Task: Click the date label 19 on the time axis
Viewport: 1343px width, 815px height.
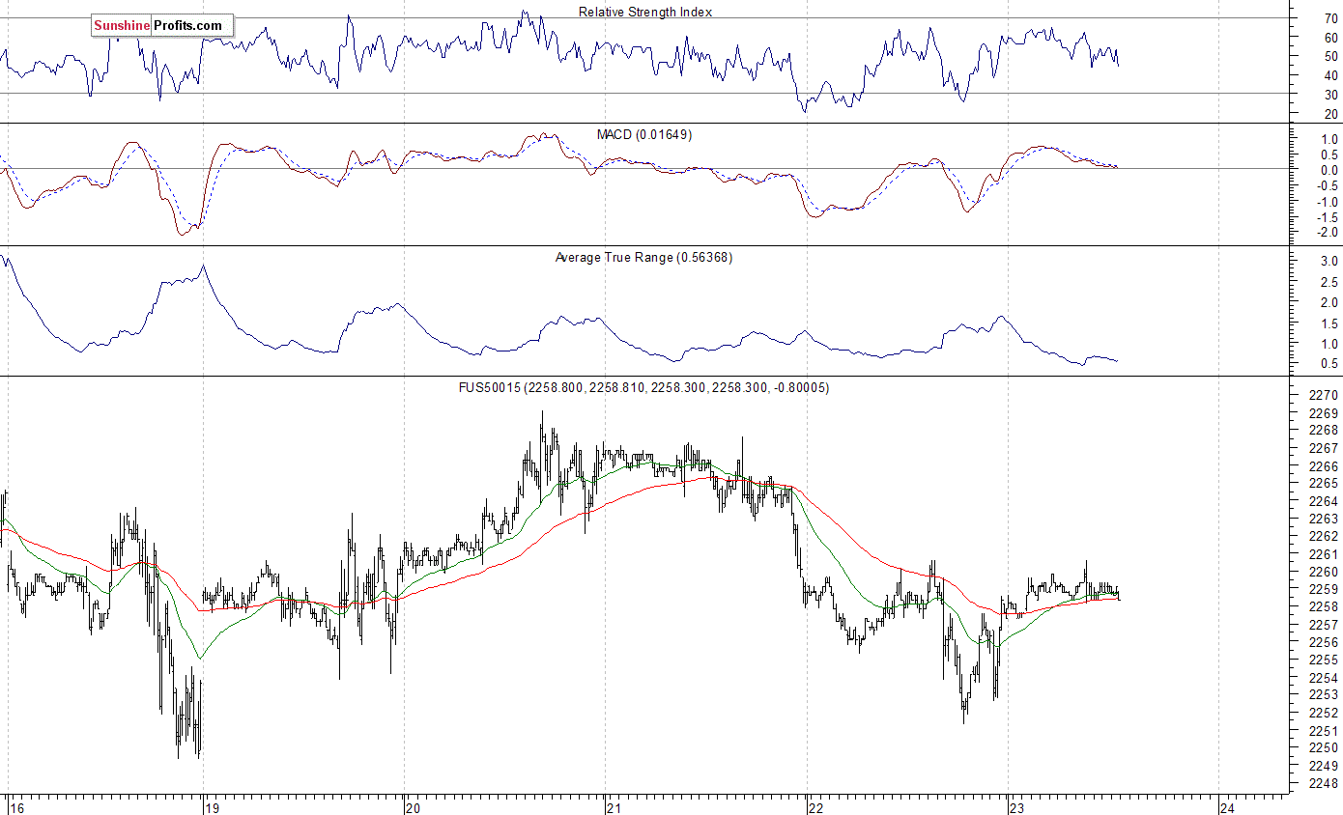Action: (213, 807)
